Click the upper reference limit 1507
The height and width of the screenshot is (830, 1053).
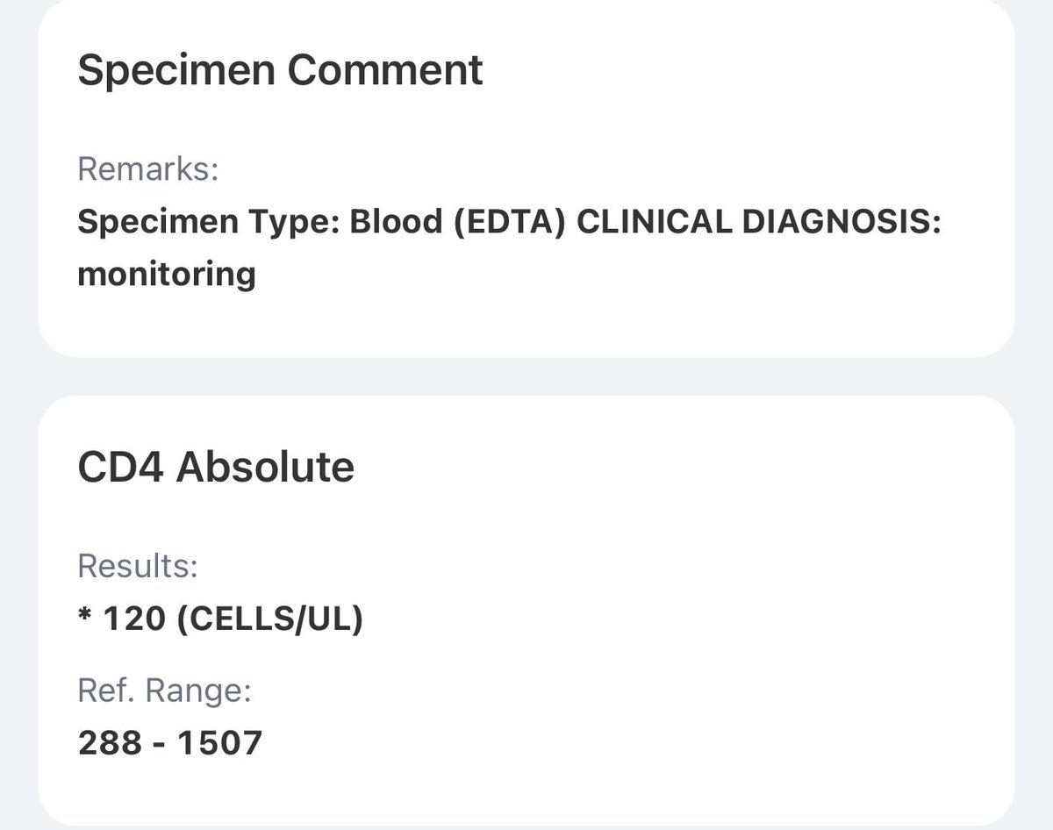click(219, 743)
